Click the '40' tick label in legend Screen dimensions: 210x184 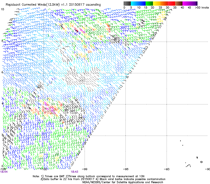pyautogui.click(x=182, y=8)
